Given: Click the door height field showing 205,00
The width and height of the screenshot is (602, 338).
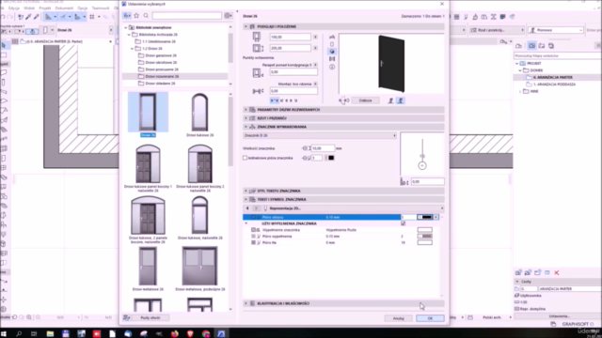Looking at the screenshot, I should 290,48.
